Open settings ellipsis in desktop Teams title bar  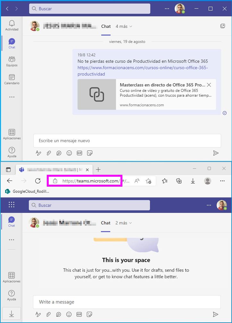click(x=167, y=9)
